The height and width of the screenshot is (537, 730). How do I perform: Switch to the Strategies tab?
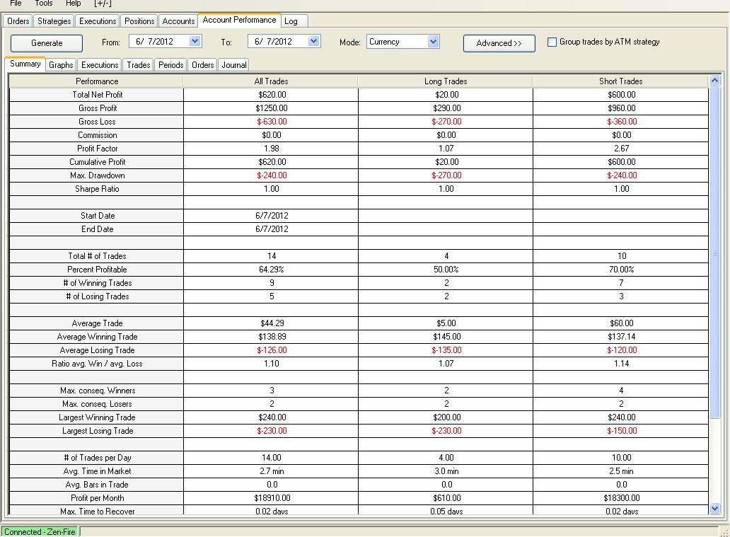point(54,21)
